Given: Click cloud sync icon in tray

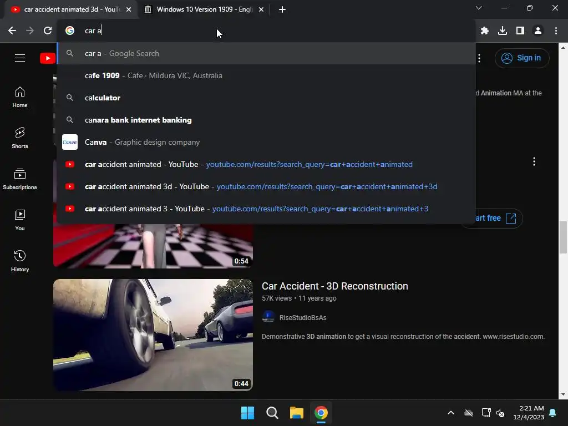Looking at the screenshot, I should tap(469, 413).
